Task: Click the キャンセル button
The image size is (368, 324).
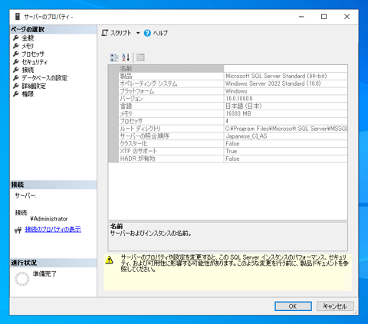Action: (x=335, y=306)
